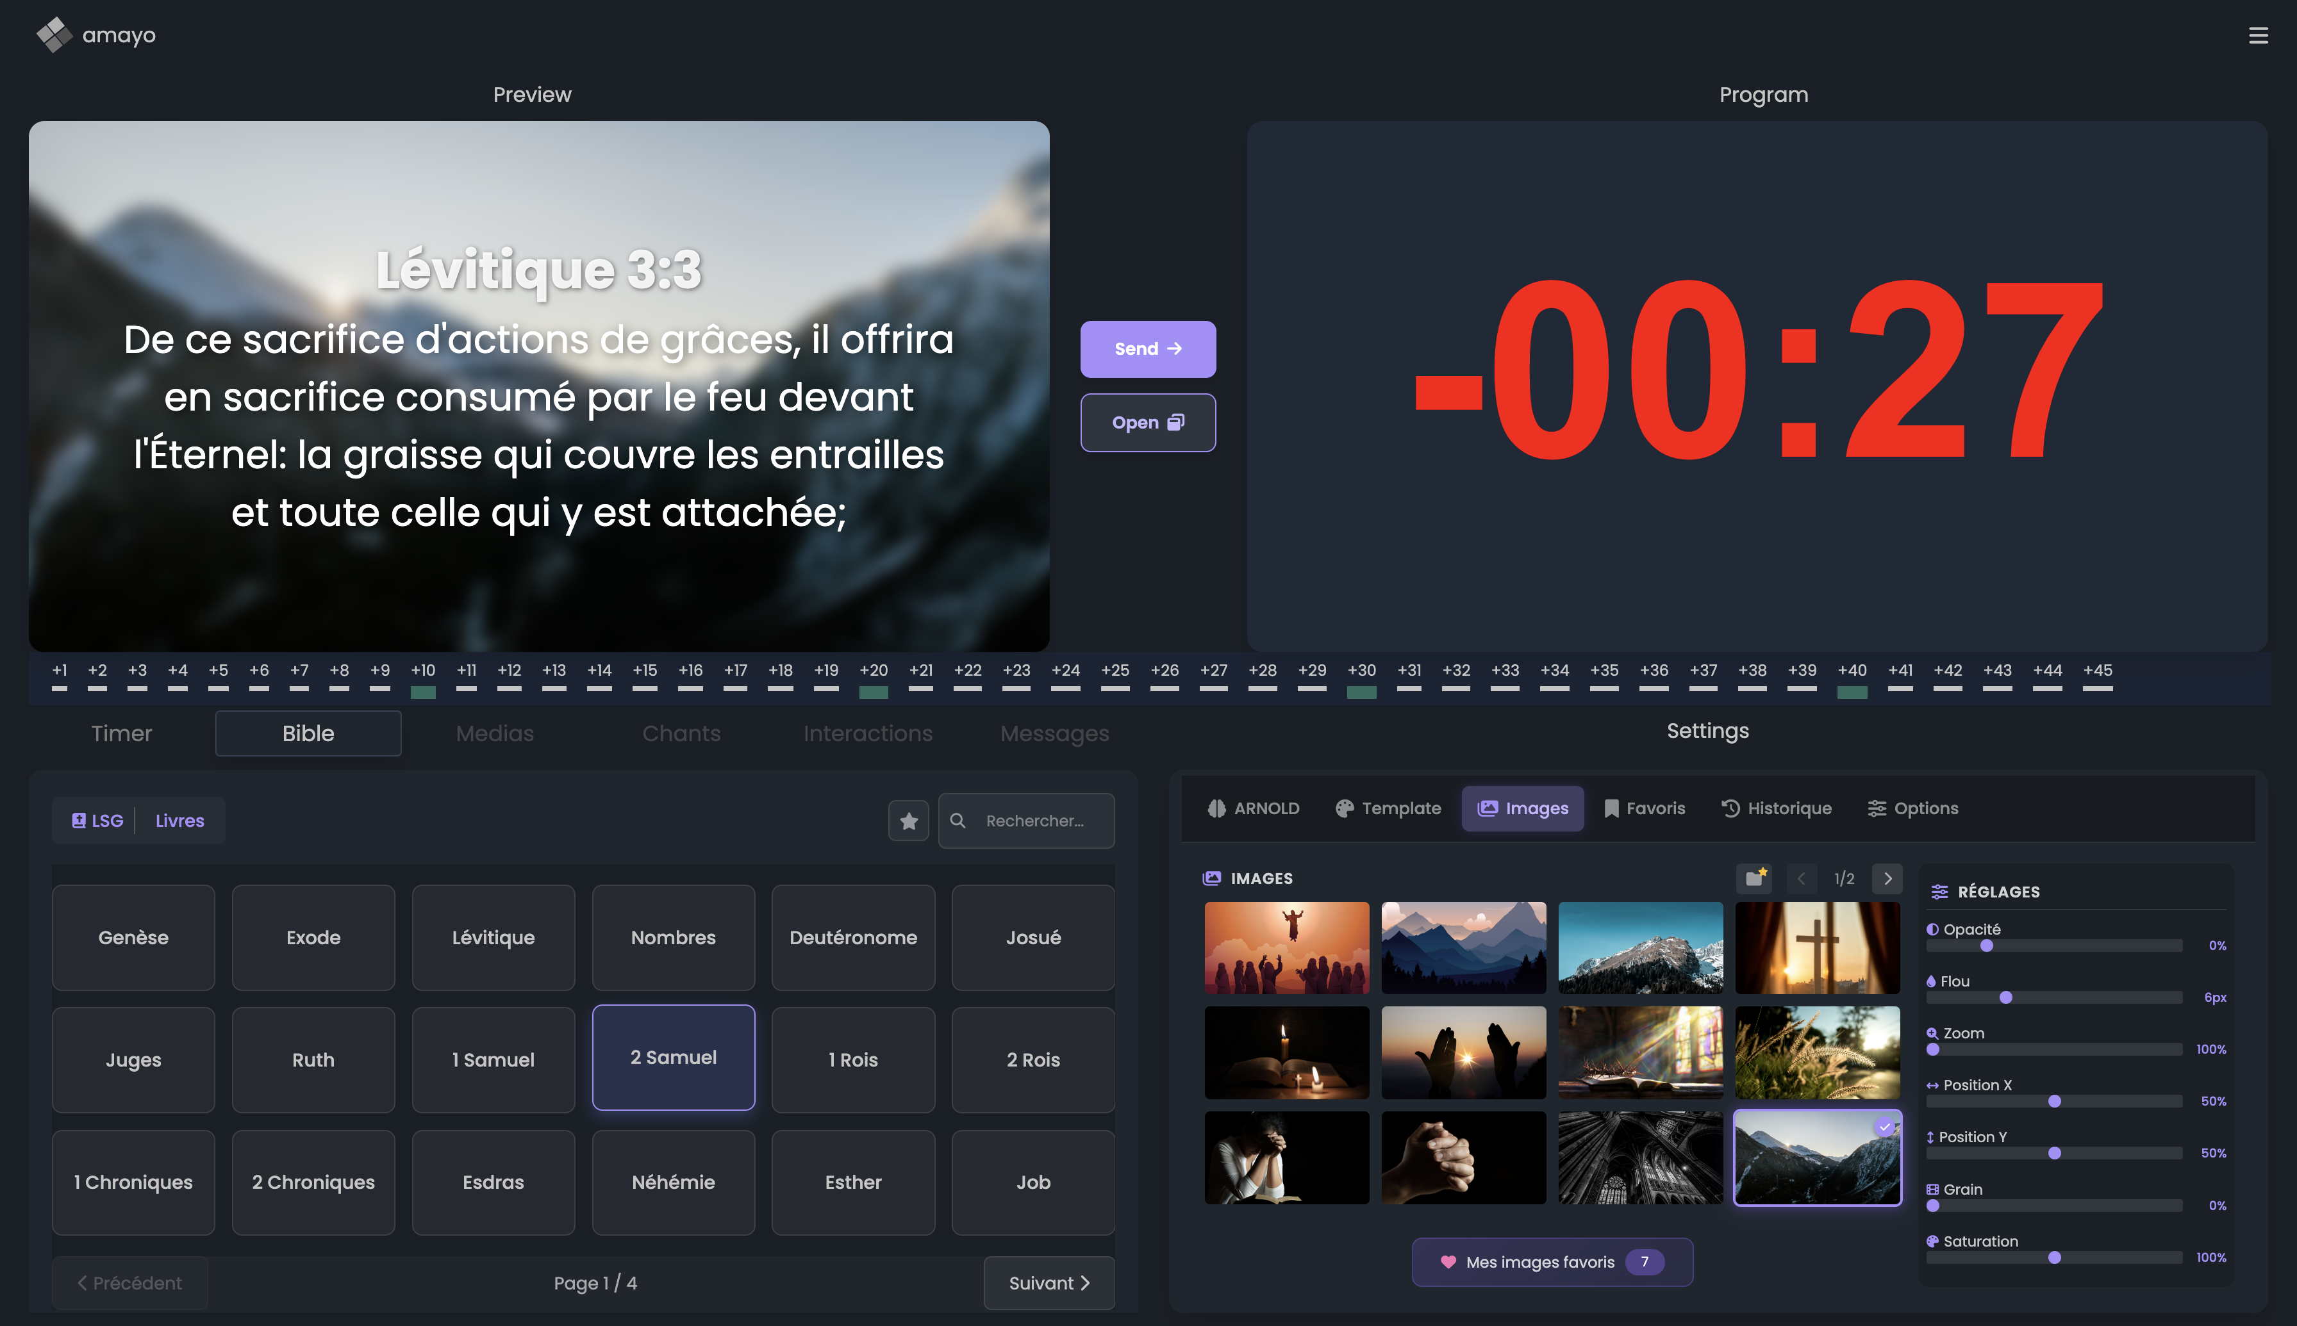Click the favorites star button near search
The height and width of the screenshot is (1326, 2297).
point(908,821)
